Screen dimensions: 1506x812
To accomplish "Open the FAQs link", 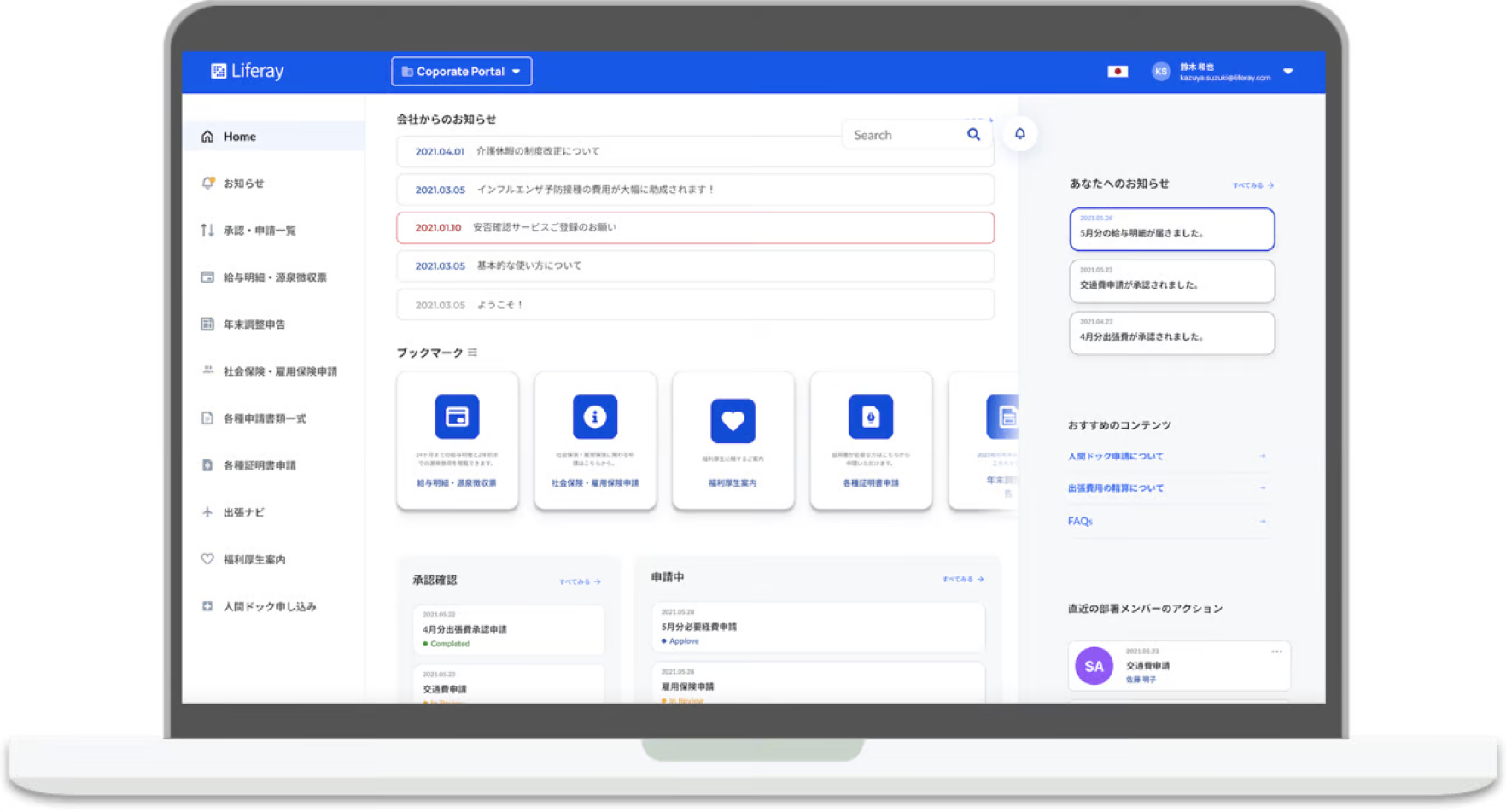I will [x=1079, y=521].
